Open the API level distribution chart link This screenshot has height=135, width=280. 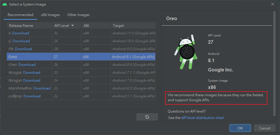coord(202,118)
